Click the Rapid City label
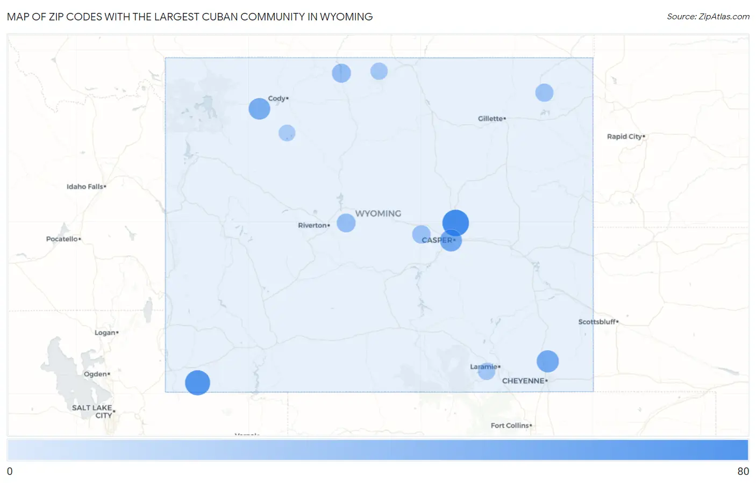This screenshot has width=756, height=483. (x=625, y=136)
